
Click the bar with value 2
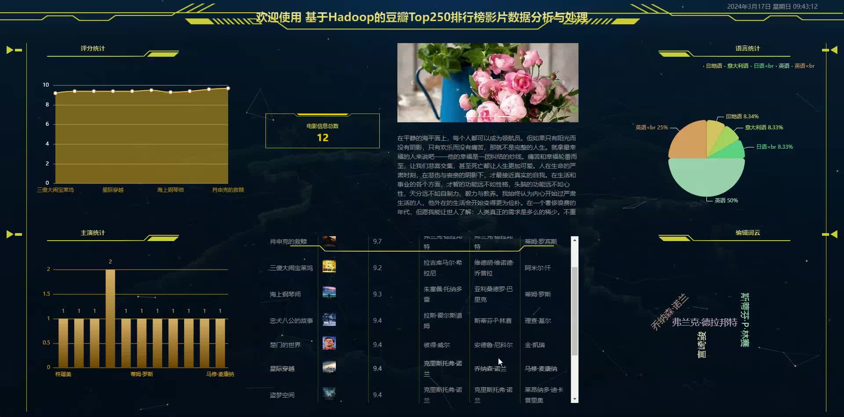pos(110,318)
